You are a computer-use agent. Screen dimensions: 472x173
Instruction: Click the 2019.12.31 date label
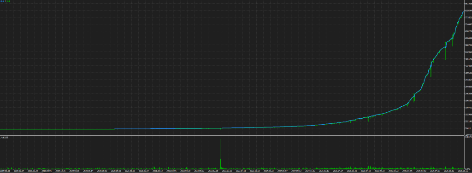click(60, 171)
